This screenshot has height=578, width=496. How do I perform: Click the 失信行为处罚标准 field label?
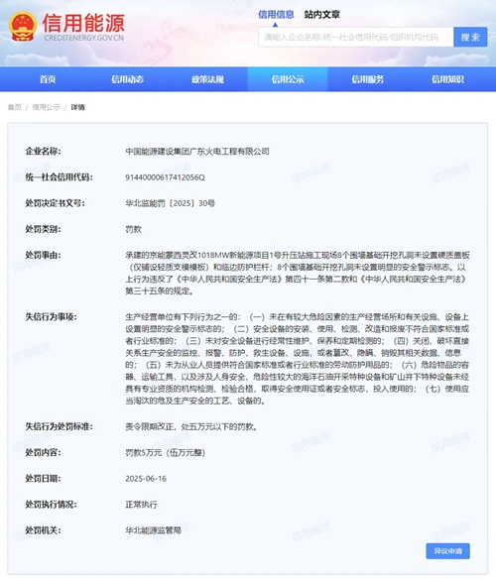(x=59, y=427)
